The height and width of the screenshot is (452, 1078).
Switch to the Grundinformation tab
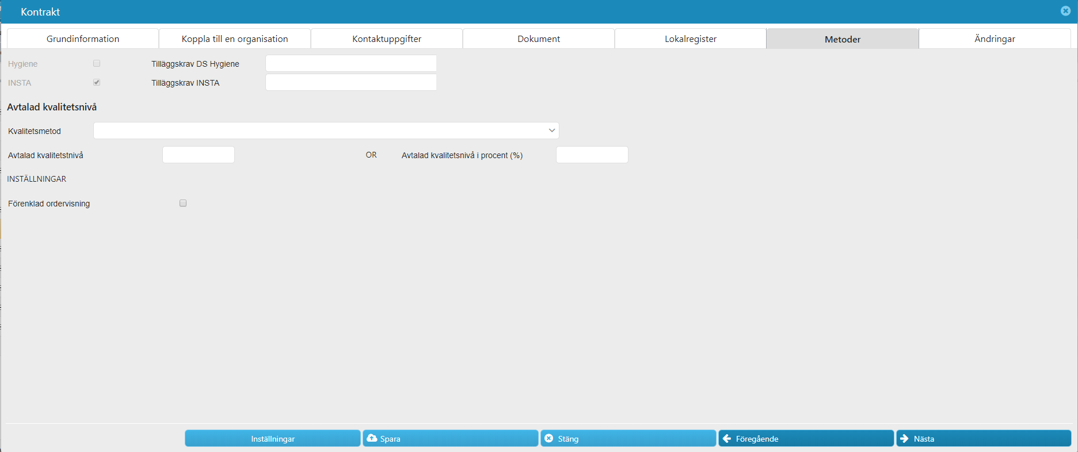tap(83, 39)
